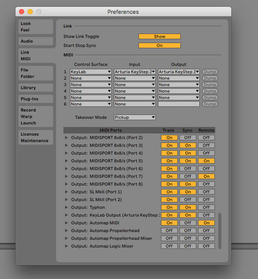
Task: Click Dump for control surface 5
Action: coord(210,98)
